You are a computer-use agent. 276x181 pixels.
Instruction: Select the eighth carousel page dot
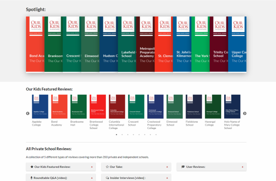[x=156, y=135]
